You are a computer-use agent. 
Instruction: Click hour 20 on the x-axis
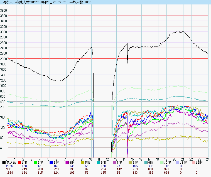174,159
